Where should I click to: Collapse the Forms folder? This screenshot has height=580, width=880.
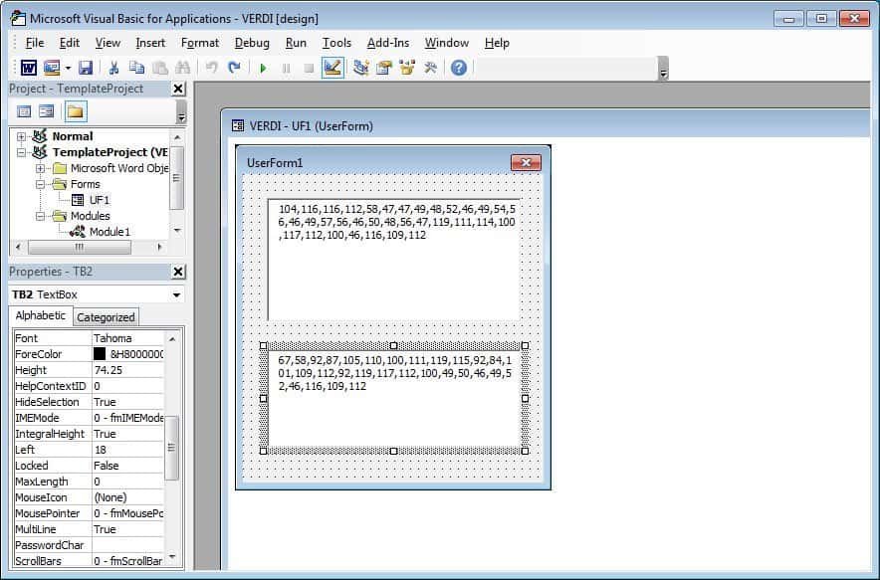click(40, 184)
